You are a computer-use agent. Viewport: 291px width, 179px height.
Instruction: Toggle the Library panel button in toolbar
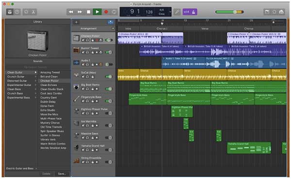pyautogui.click(x=10, y=12)
